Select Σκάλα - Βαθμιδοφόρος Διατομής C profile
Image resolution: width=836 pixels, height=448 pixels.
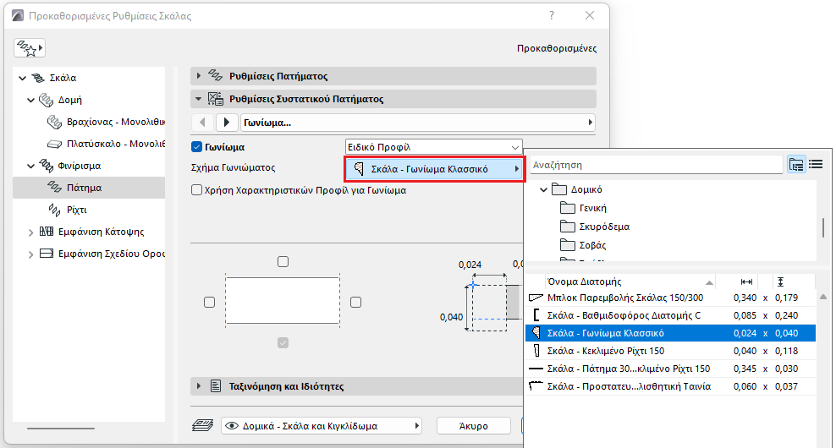[x=670, y=315]
